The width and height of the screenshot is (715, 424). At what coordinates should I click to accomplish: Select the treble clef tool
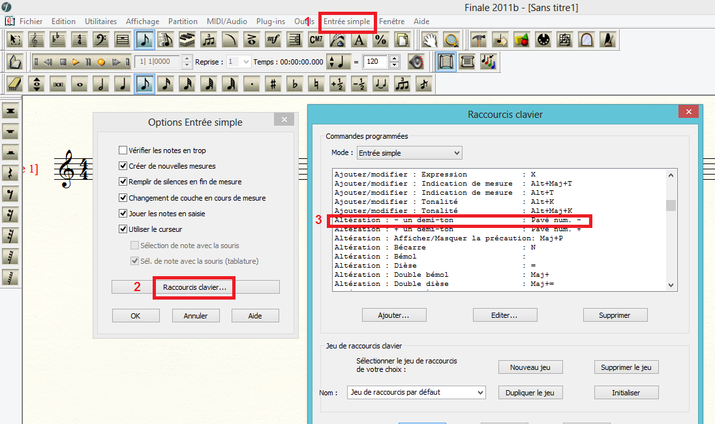[x=37, y=40]
